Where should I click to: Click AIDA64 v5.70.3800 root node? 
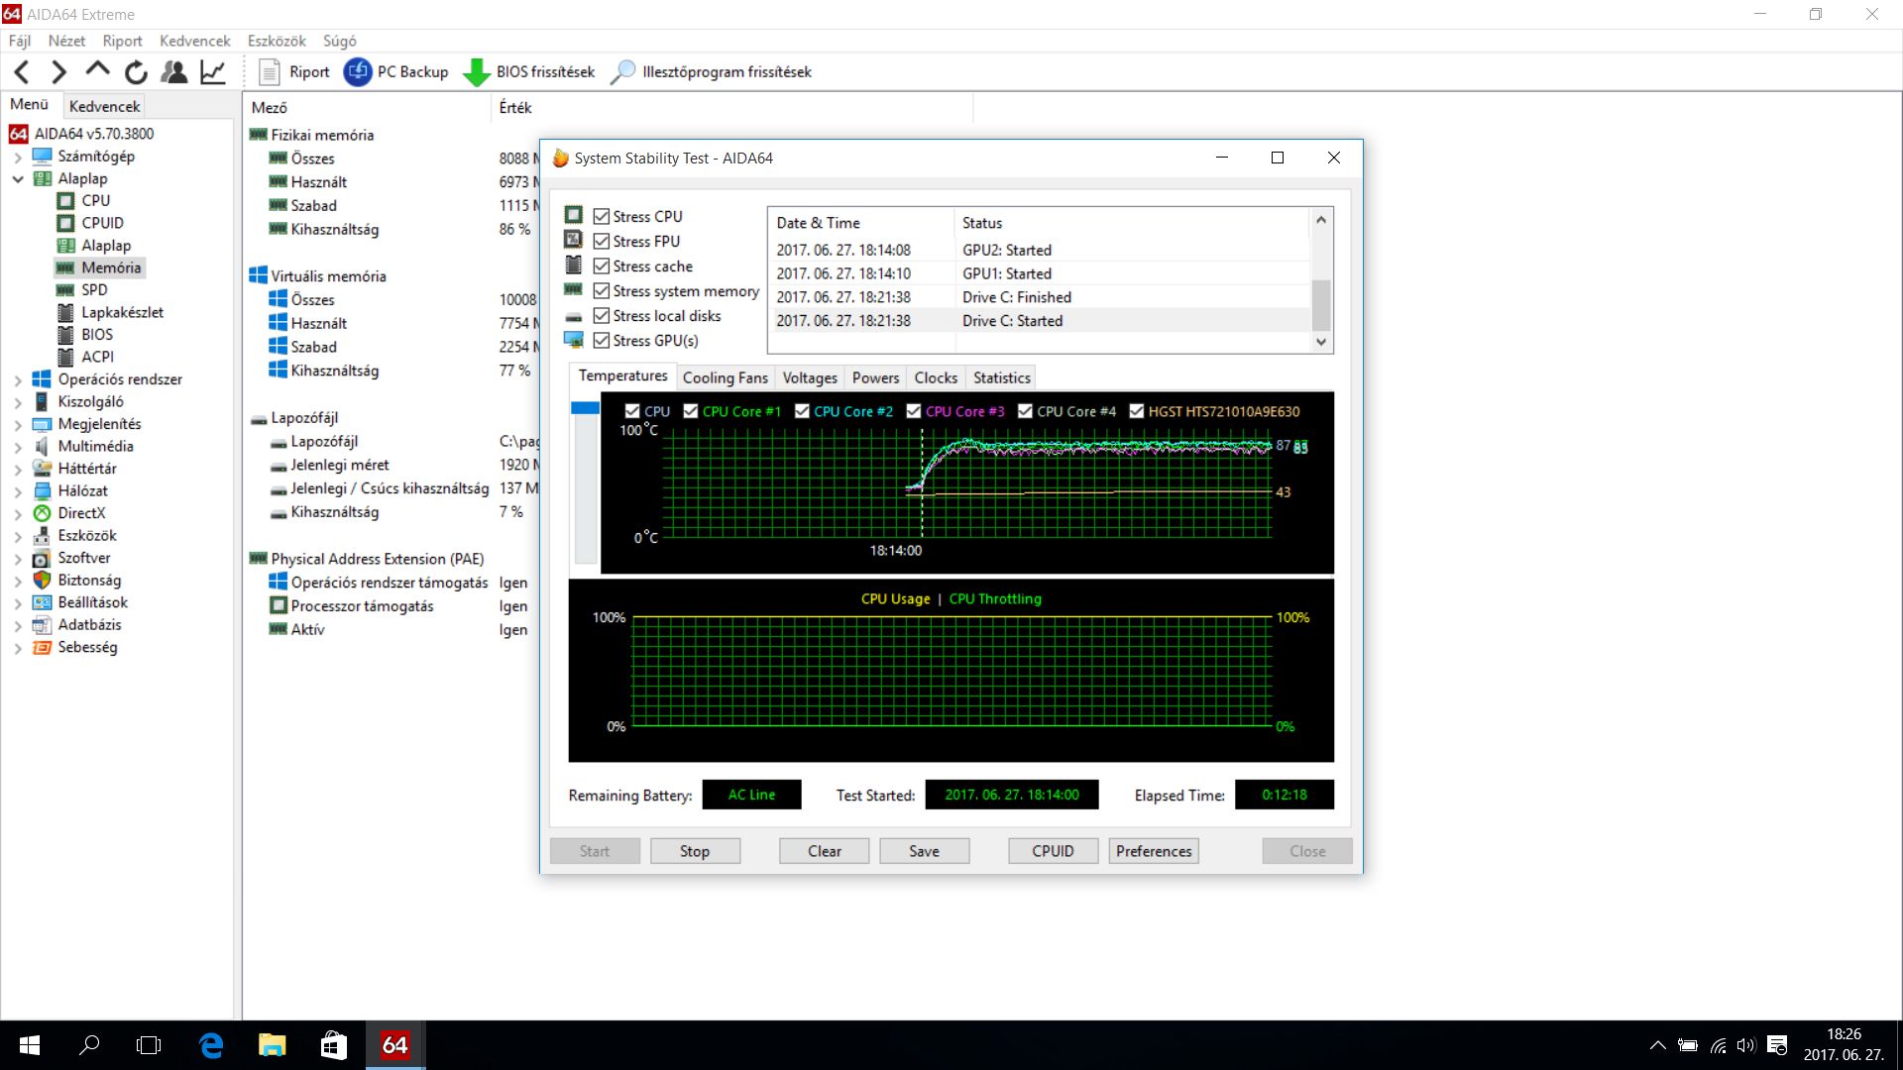point(93,133)
